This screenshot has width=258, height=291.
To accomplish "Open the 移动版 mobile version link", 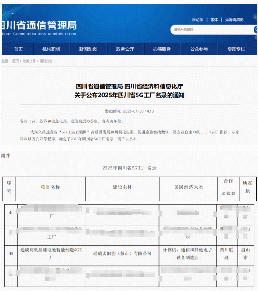I will [198, 19].
